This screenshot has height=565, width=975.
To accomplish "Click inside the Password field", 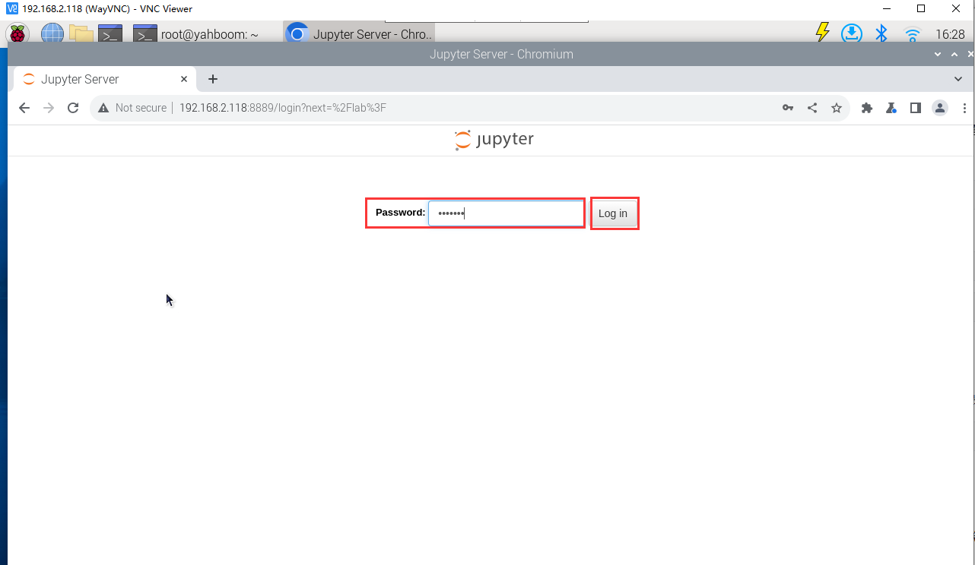I will tap(506, 213).
